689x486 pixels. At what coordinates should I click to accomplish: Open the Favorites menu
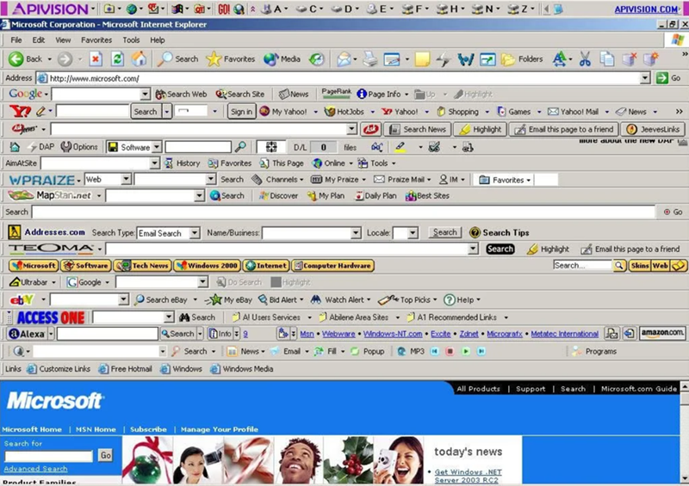coord(96,40)
